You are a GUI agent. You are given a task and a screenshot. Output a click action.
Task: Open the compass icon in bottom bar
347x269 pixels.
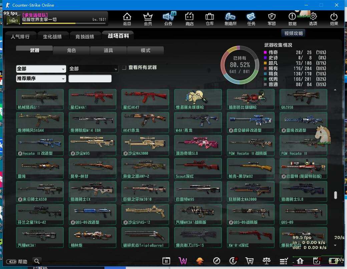coord(217,261)
